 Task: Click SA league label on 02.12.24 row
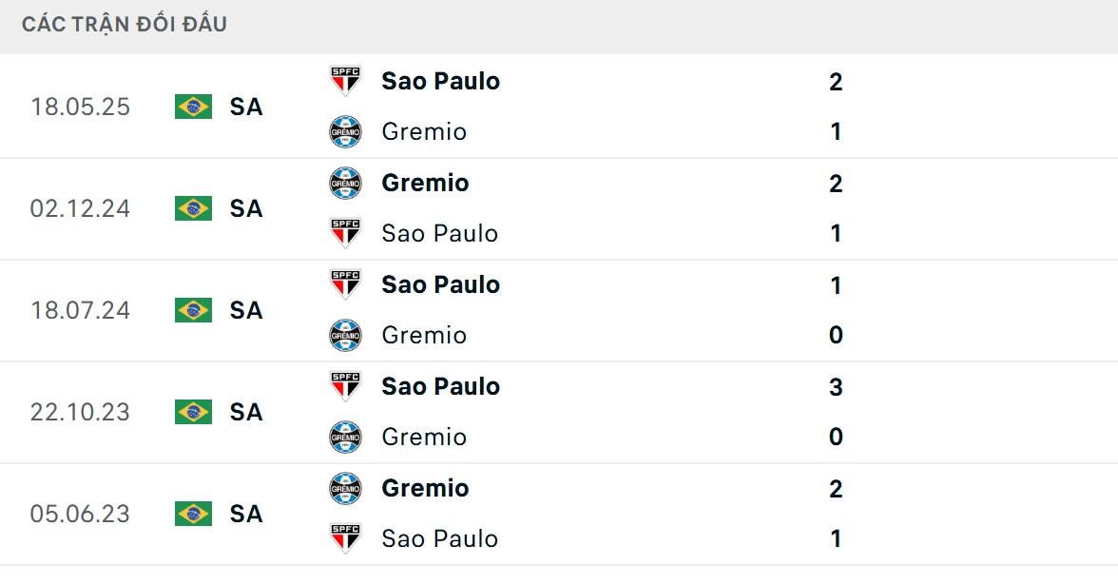(x=246, y=208)
